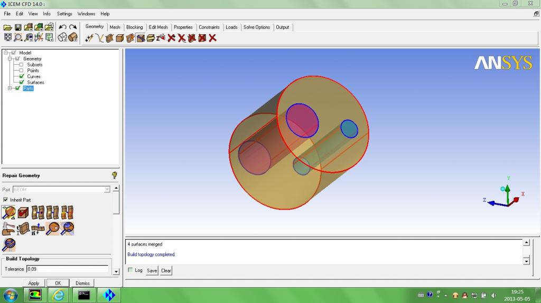Image resolution: width=541 pixels, height=303 pixels.
Task: Select Create/Modify Faceted icon
Action: 130,38
